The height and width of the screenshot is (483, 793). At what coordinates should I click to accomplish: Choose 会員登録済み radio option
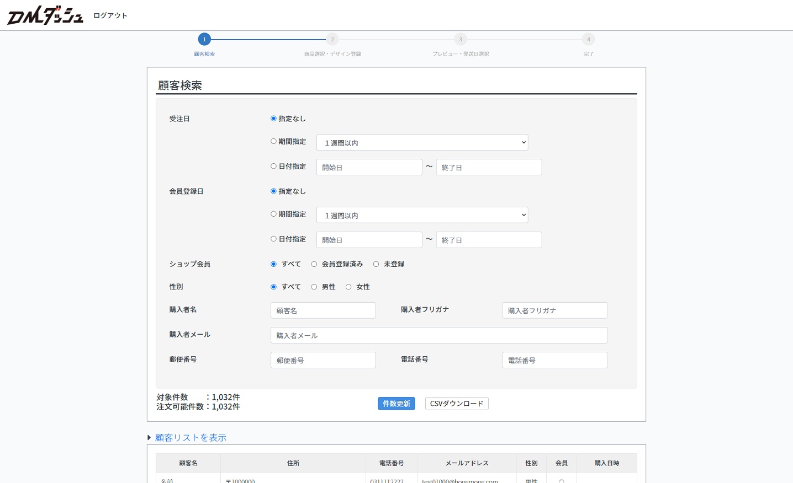314,264
